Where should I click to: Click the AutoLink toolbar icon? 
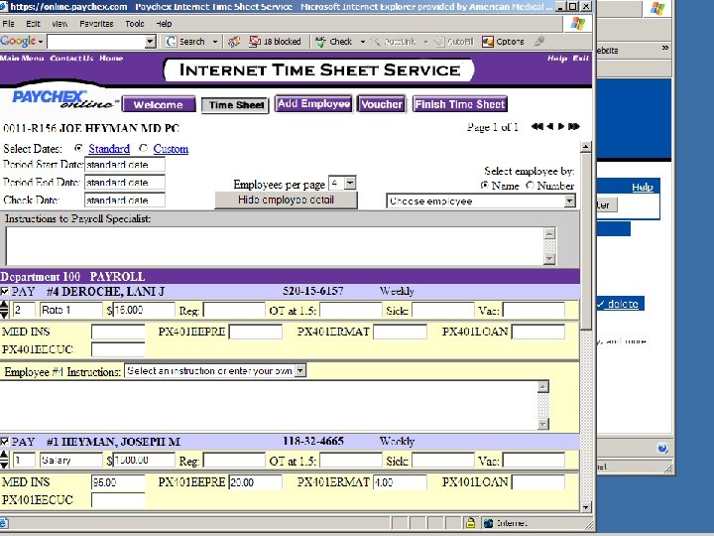(376, 42)
